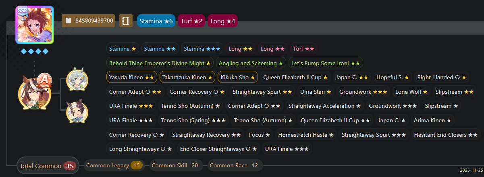Screen dimensions: 484x177
Task: Click Behold Thine Emperor's Divine Might tag
Action: 160,63
